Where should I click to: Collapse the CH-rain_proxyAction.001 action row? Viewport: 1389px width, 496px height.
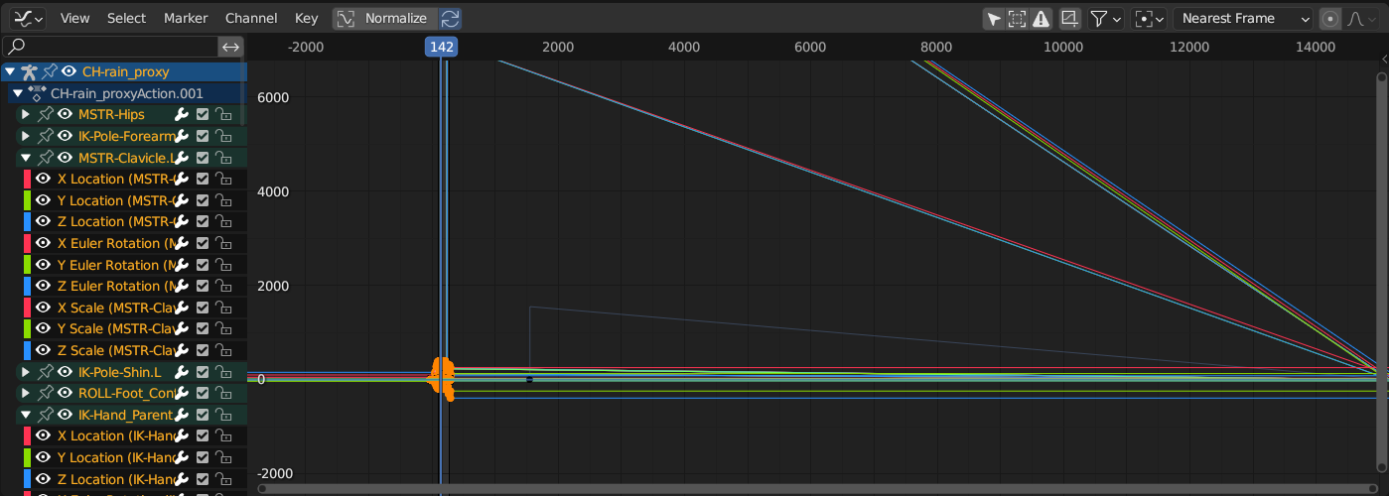(x=17, y=93)
